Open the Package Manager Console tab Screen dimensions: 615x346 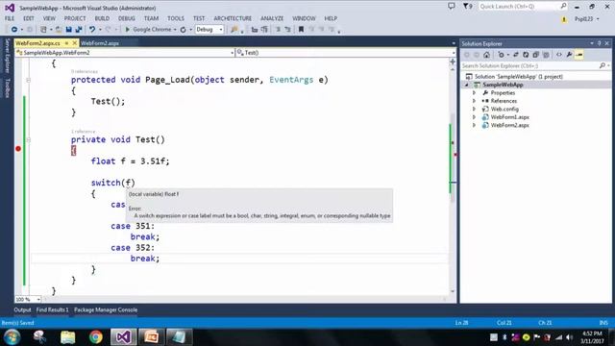(x=106, y=309)
